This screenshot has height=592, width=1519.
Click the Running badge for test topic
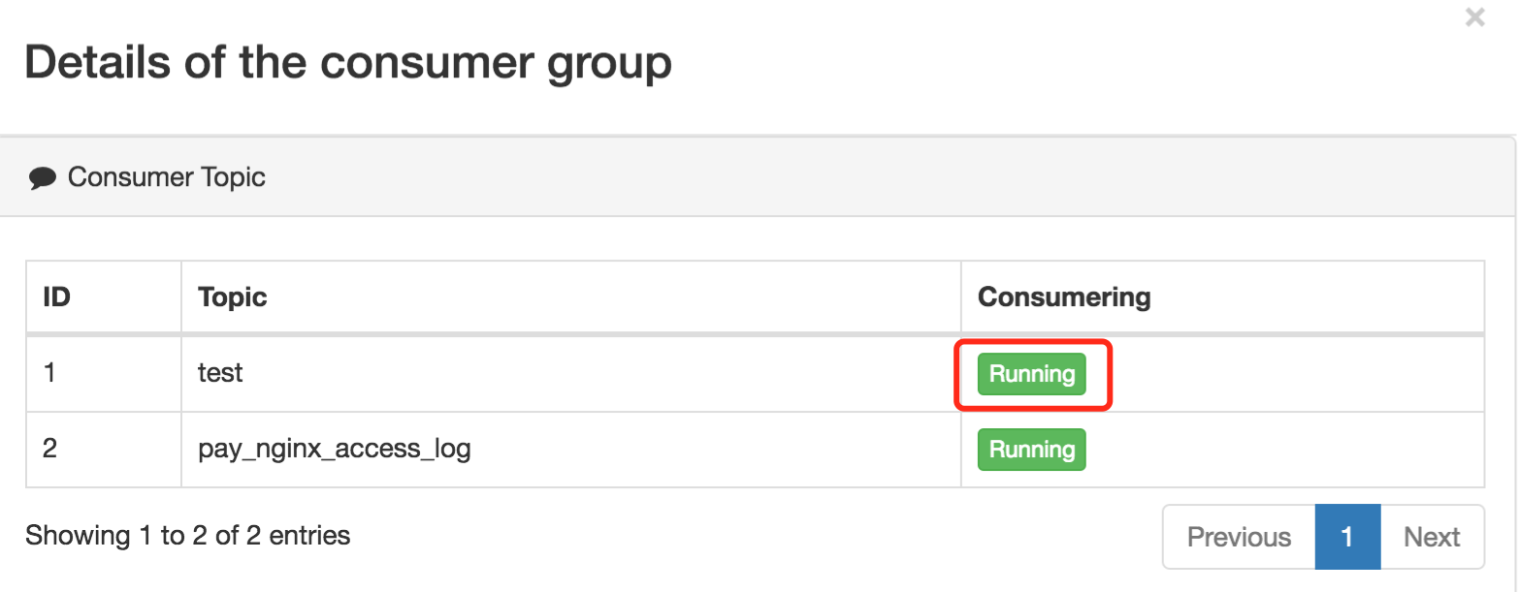click(x=1031, y=374)
